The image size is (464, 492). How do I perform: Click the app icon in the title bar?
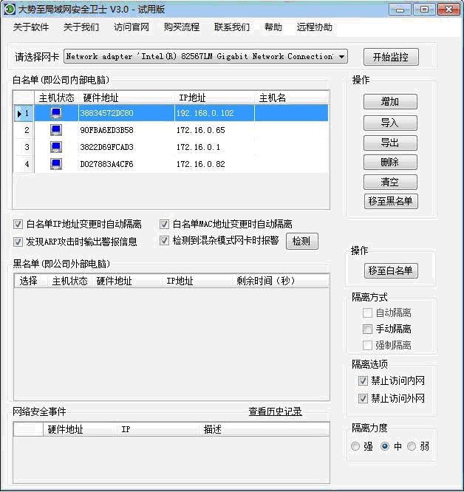click(x=9, y=9)
